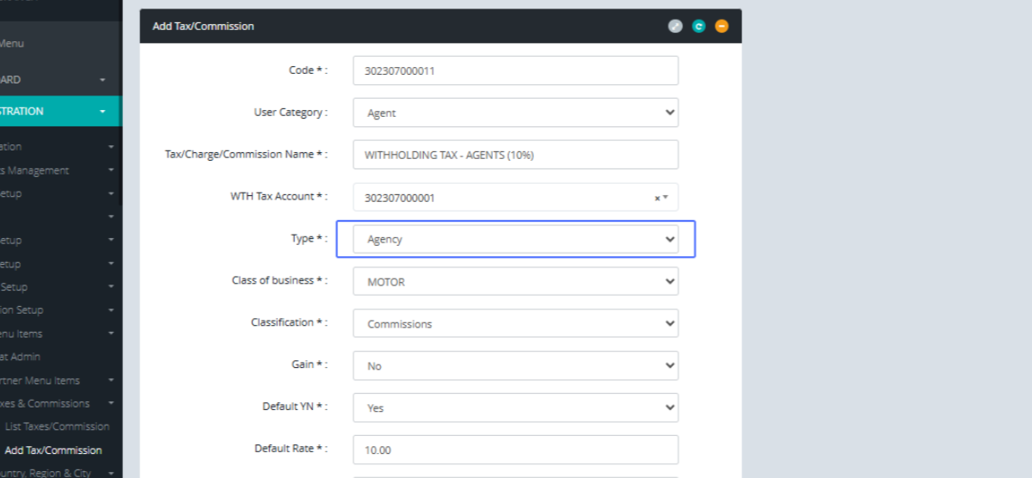
Task: Open the Default YN dropdown
Action: (x=515, y=408)
